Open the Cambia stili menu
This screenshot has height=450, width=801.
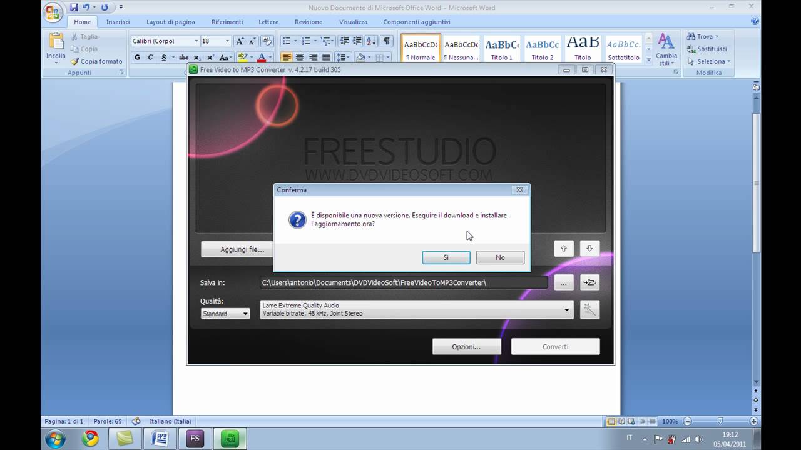pyautogui.click(x=666, y=49)
